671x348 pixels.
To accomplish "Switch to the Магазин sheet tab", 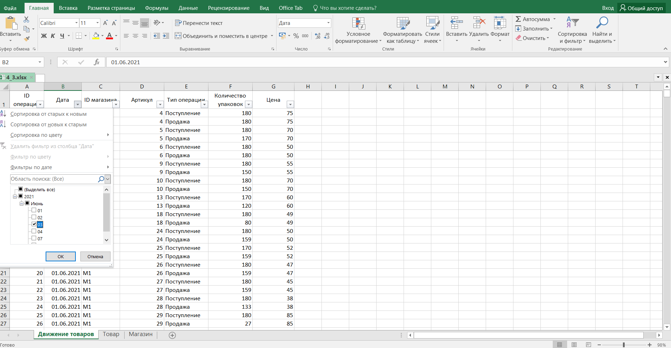I will tap(141, 334).
